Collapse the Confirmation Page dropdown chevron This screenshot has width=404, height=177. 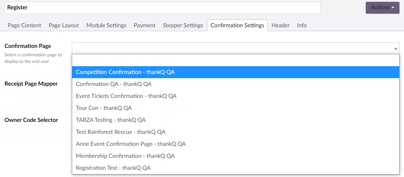396,49
